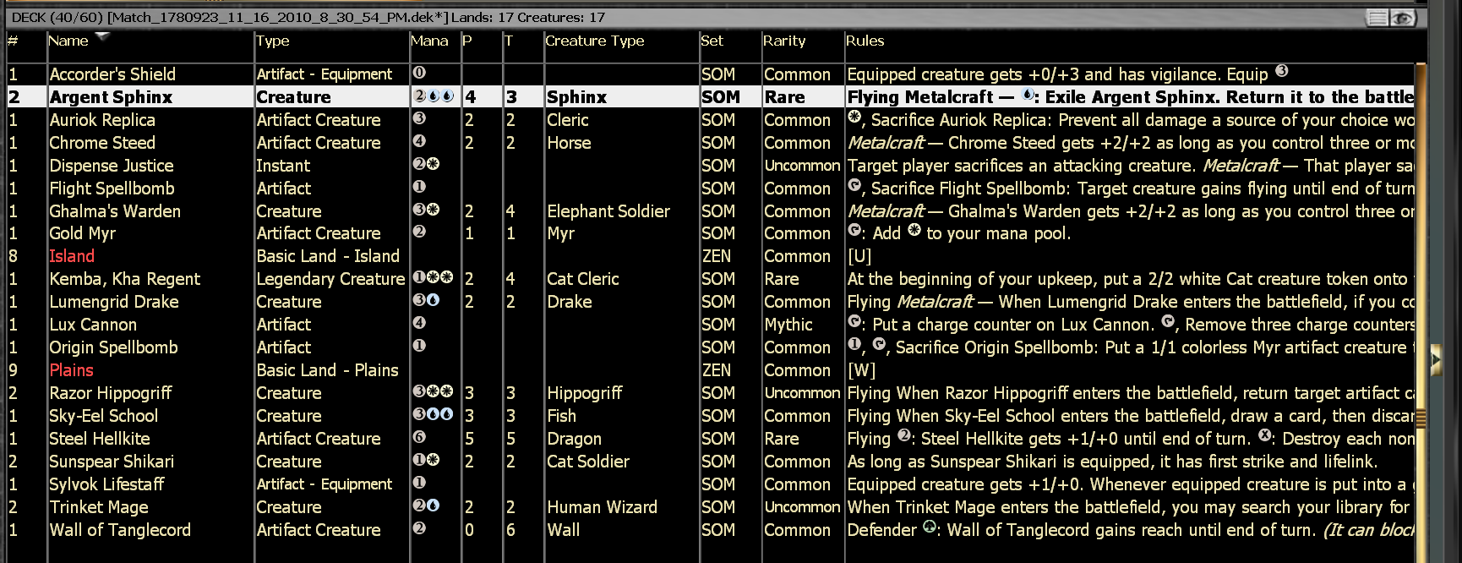Click the Legendary Creature type cell
1462x563 pixels.
tap(330, 279)
